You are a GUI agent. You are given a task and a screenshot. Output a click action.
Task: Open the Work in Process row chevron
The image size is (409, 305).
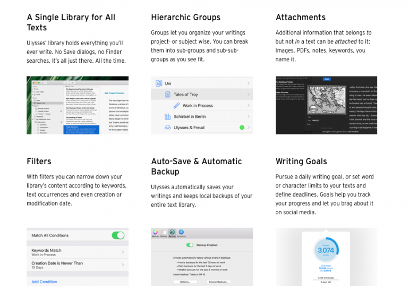[x=249, y=105]
